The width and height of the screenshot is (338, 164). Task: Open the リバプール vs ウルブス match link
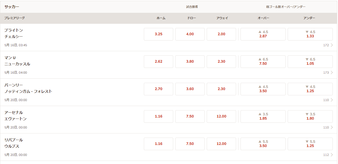[14, 143]
